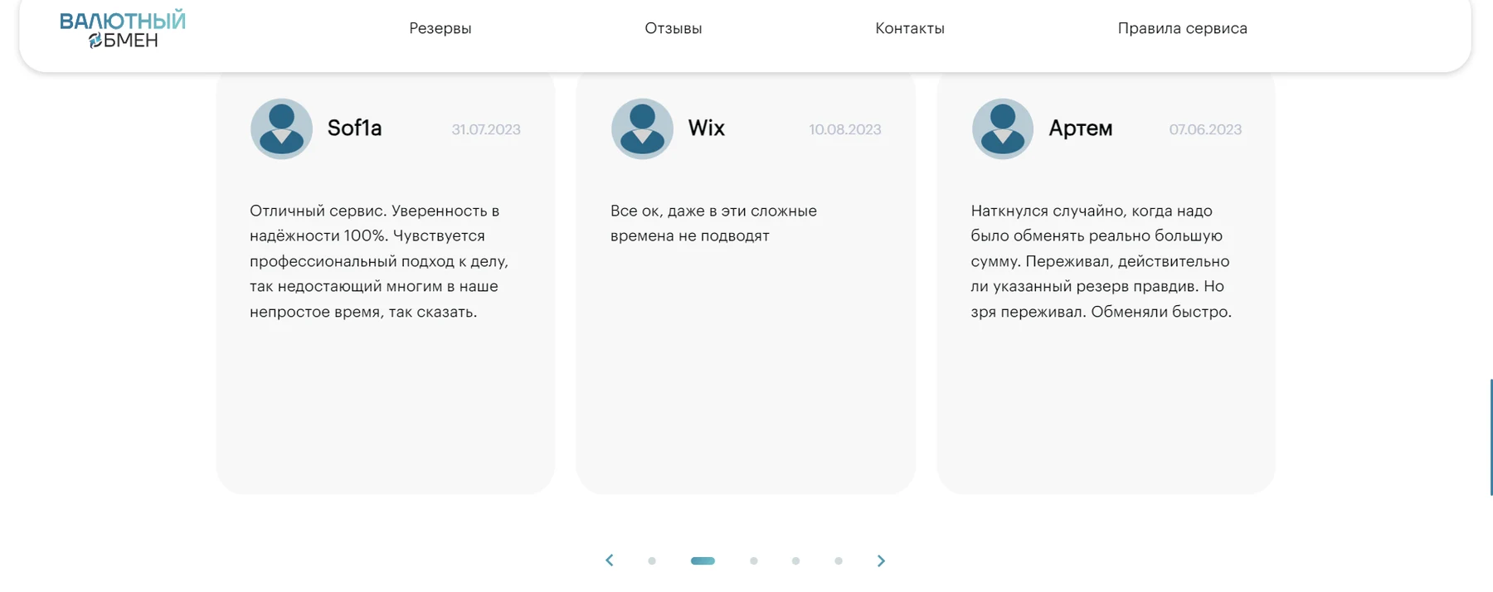Click Wix's user avatar icon
Viewport: 1493px width, 592px height.
[x=642, y=129]
